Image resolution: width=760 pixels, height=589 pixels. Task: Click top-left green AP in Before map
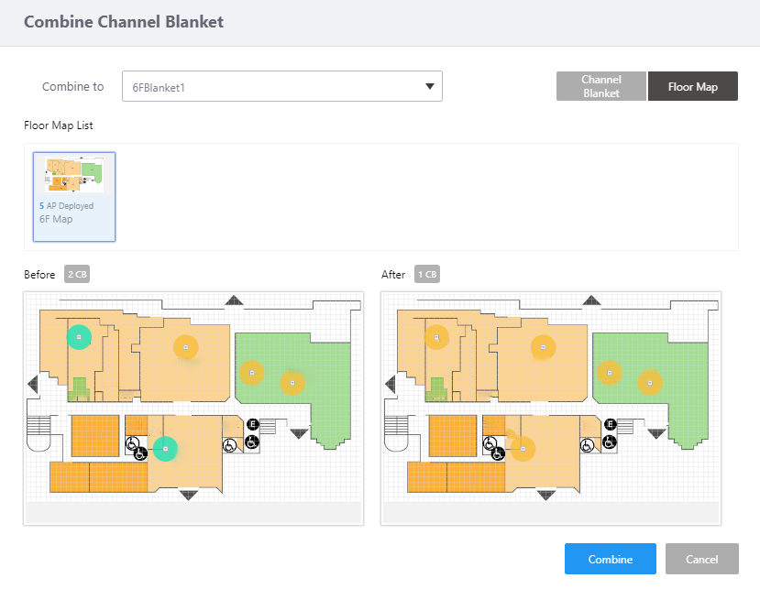click(x=80, y=337)
